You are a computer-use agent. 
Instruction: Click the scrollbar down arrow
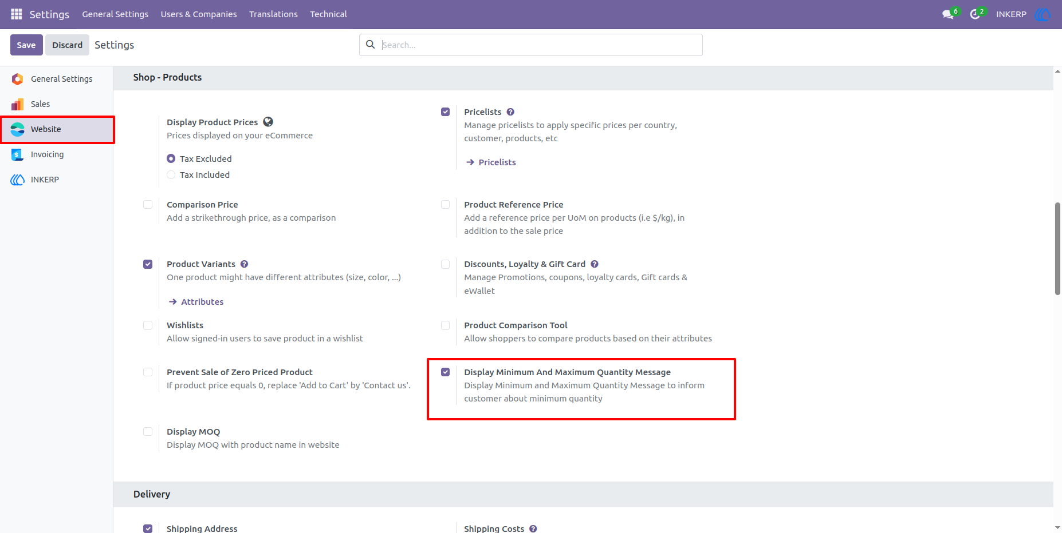coord(1057,527)
